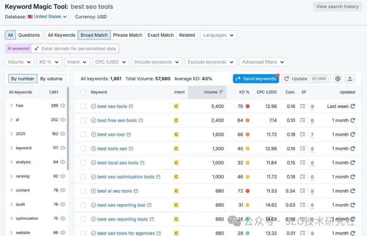This screenshot has height=236, width=367.
Task: Select the Exact Match tab
Action: pos(160,35)
